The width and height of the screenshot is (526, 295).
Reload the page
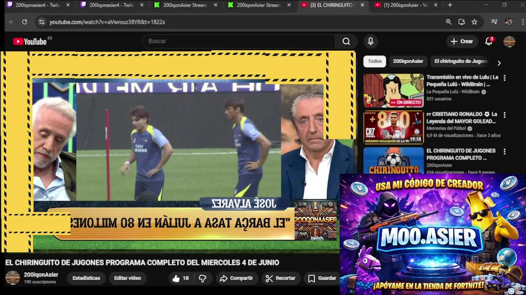pos(25,22)
